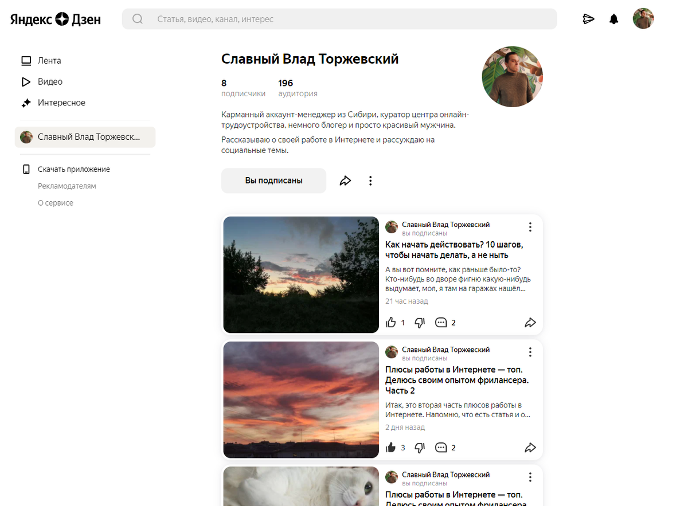Click the channel title Славный Влад Торжевский heading
The image size is (688, 506).
(310, 58)
